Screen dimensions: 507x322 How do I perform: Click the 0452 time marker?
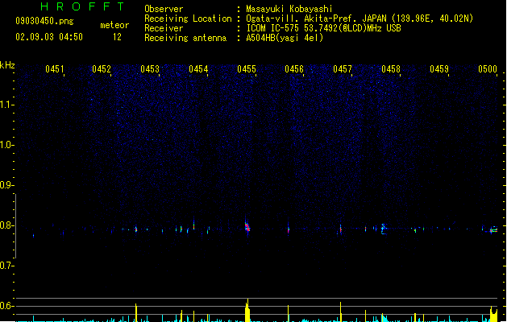[x=102, y=69]
